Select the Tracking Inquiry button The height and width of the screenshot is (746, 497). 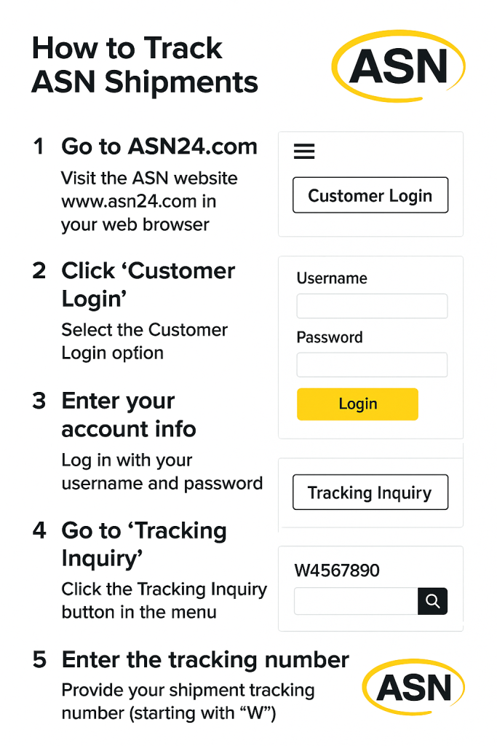click(x=370, y=493)
